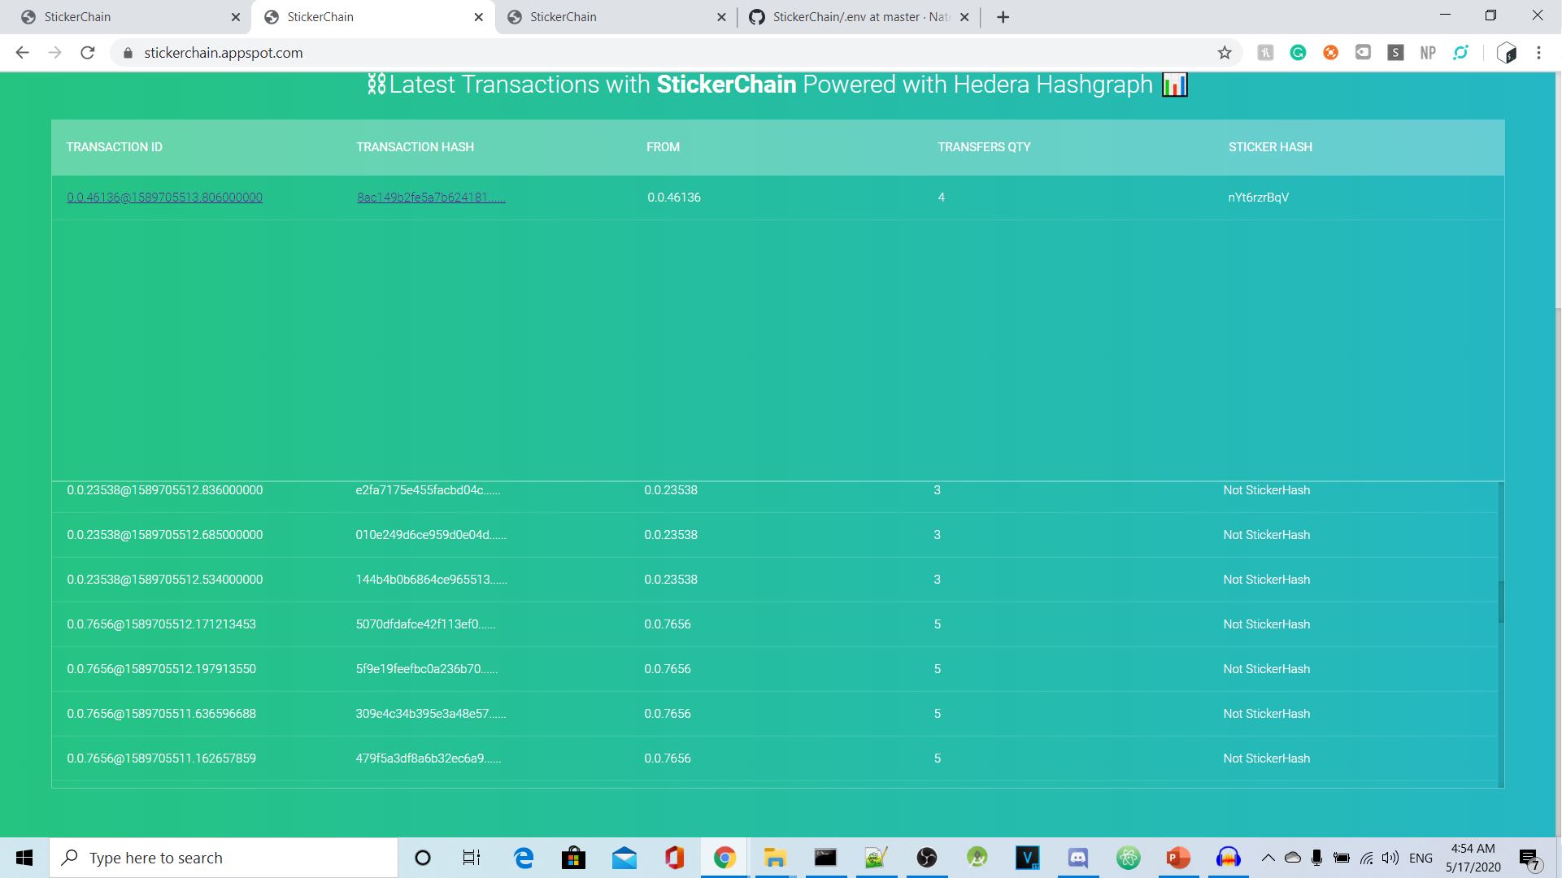Open PowerPoint from the taskbar
The height and width of the screenshot is (878, 1562).
click(1177, 858)
